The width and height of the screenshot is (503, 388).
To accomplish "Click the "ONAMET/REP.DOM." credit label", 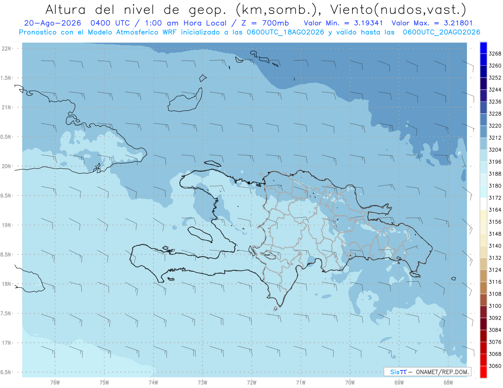I will click(x=442, y=372).
